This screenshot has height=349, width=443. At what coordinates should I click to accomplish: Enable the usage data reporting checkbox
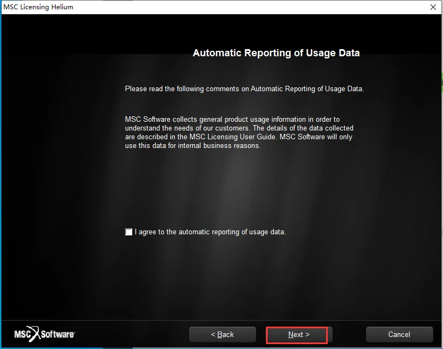(x=128, y=232)
